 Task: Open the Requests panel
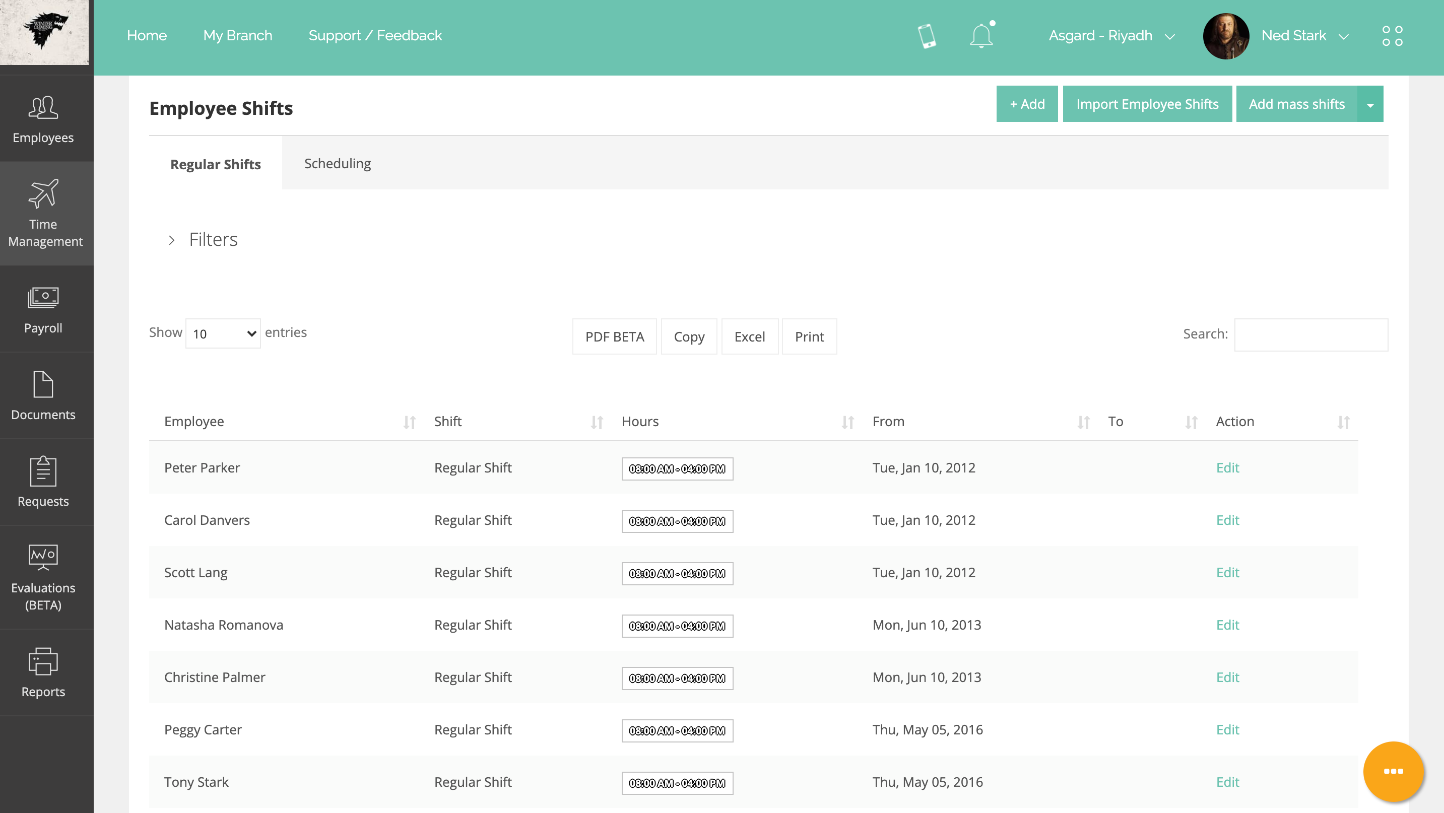click(x=43, y=483)
